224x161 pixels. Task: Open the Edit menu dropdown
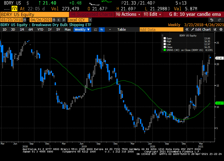152,14
